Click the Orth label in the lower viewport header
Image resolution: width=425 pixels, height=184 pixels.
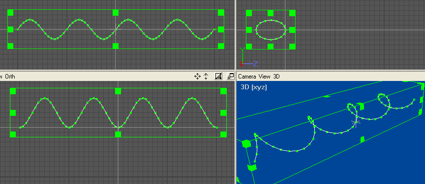(x=10, y=77)
